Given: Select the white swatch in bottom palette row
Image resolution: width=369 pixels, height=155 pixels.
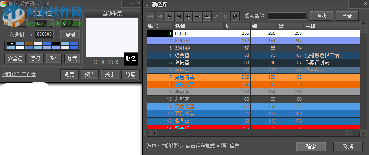Looking at the screenshot, I should (x=20, y=47).
